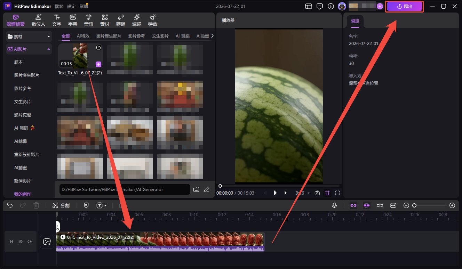The width and height of the screenshot is (462, 269).
Task: Open the 檔案 menu
Action: click(59, 6)
